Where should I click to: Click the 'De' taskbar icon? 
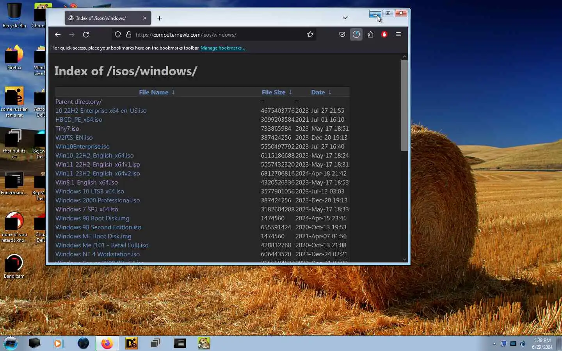(x=132, y=343)
